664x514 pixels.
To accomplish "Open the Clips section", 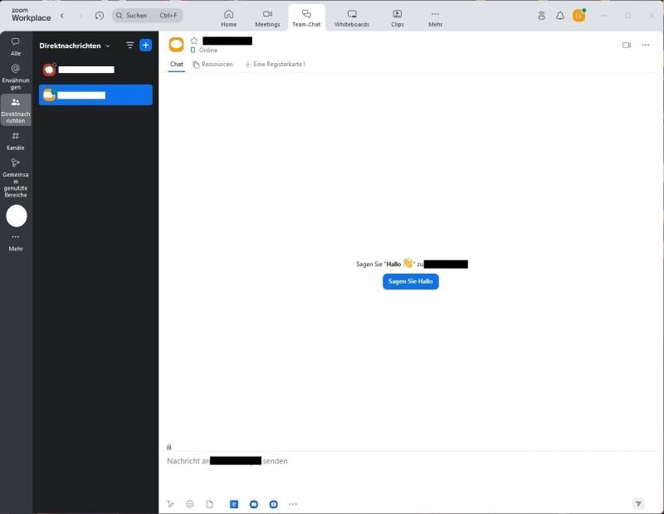I will 397,17.
